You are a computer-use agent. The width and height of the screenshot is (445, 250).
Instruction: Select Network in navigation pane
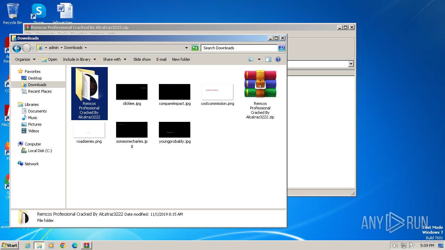tap(32, 164)
